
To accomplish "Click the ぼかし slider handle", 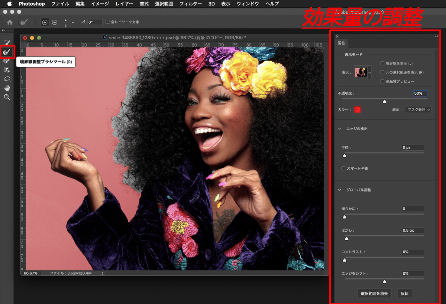I will (346, 239).
